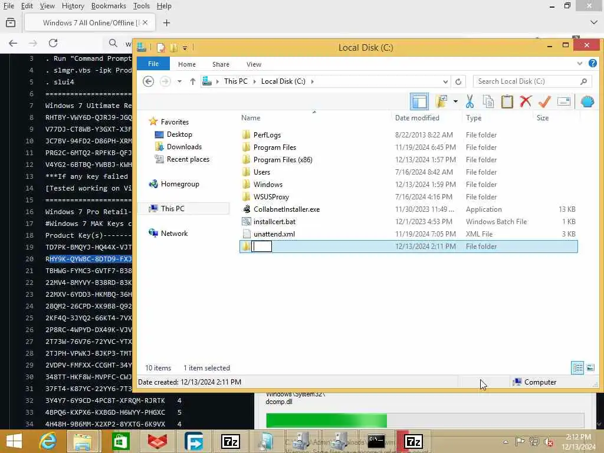604x453 pixels.
Task: Customize Quick Access Toolbar dropdown
Action: point(185,48)
